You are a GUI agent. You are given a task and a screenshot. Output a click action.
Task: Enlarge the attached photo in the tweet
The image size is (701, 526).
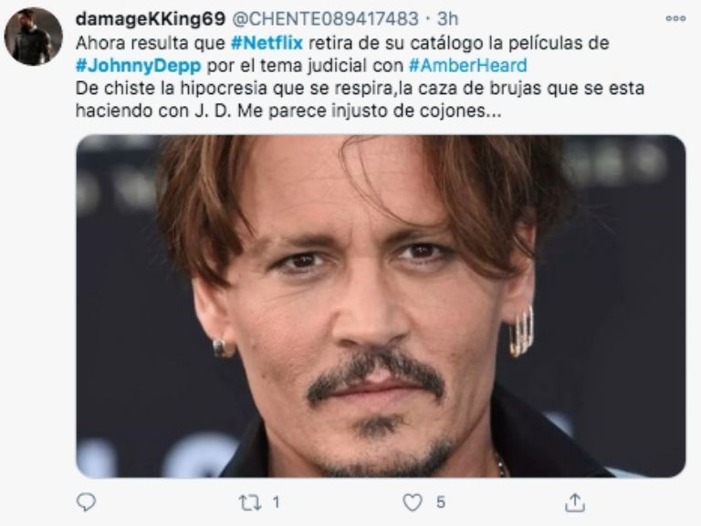click(x=381, y=306)
